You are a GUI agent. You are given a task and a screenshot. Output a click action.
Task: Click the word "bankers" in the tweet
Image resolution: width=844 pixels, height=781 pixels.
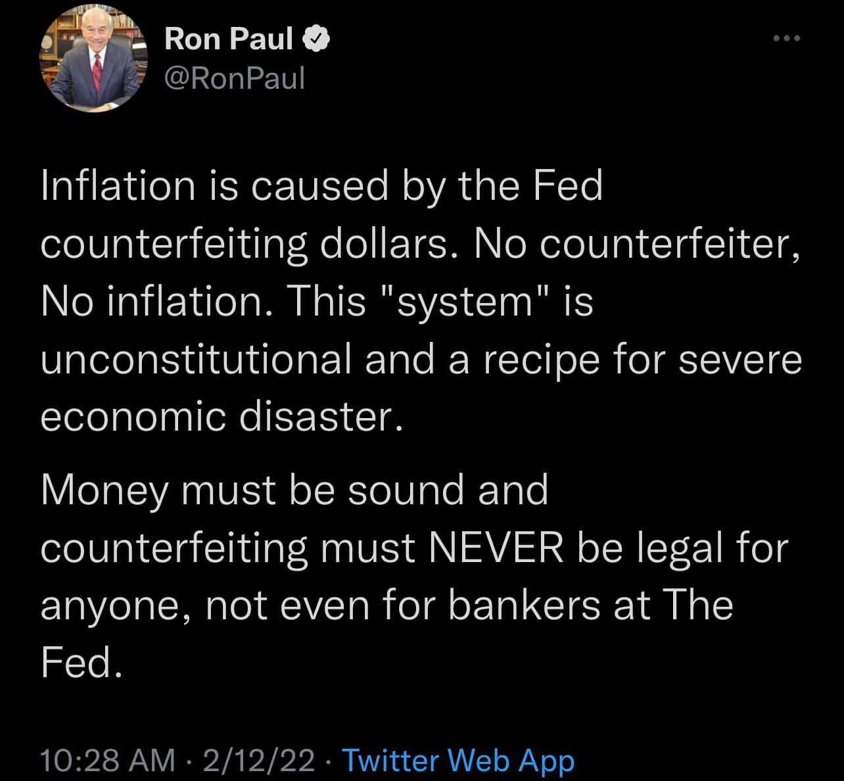(524, 605)
